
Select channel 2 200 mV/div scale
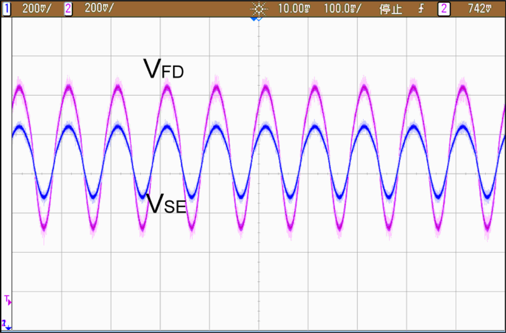point(99,9)
